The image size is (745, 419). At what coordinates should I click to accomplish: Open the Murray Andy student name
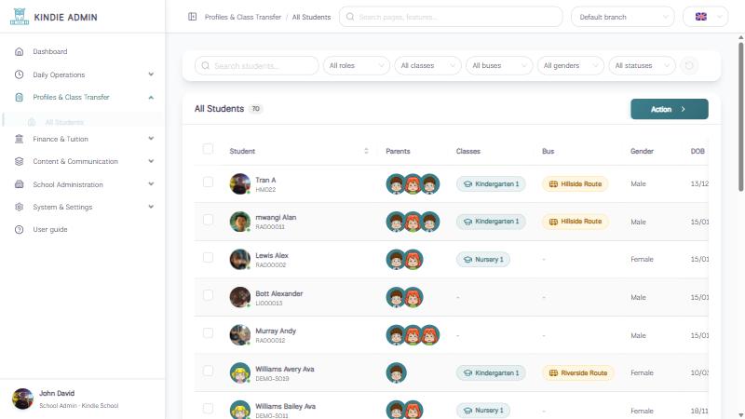[276, 331]
